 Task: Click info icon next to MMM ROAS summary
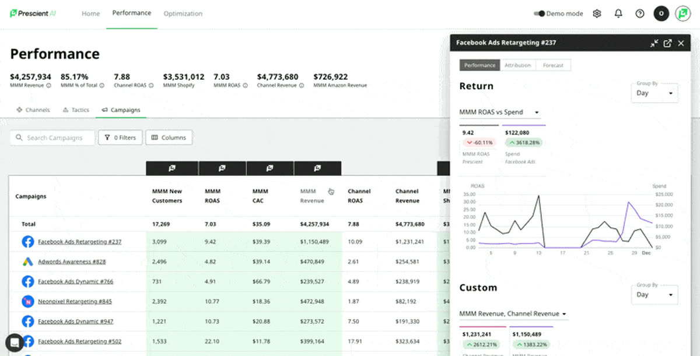pyautogui.click(x=245, y=86)
